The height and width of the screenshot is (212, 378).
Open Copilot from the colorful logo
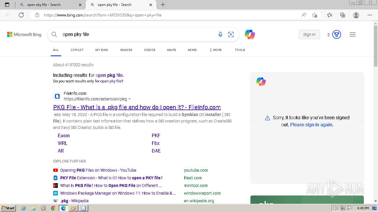click(250, 34)
